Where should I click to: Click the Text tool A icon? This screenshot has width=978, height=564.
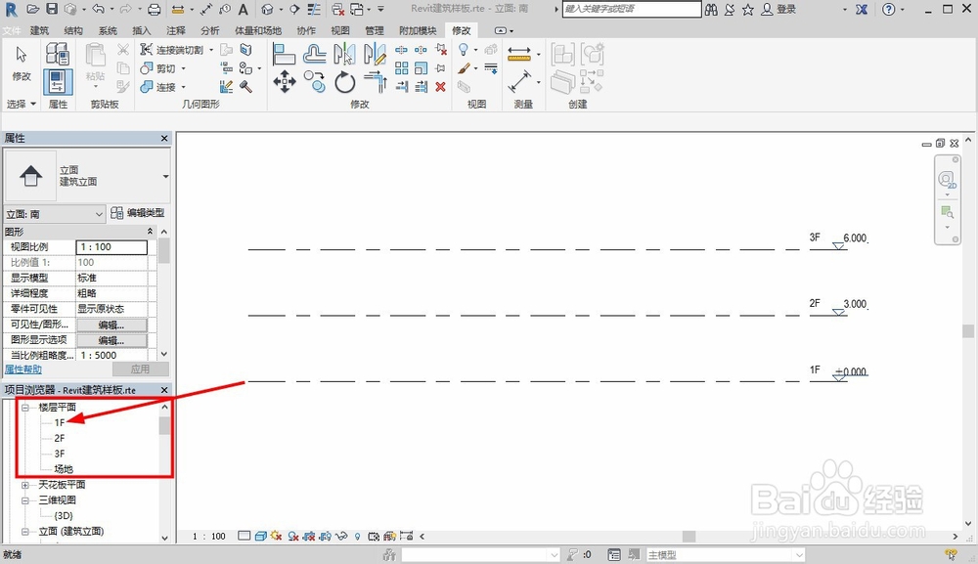244,9
